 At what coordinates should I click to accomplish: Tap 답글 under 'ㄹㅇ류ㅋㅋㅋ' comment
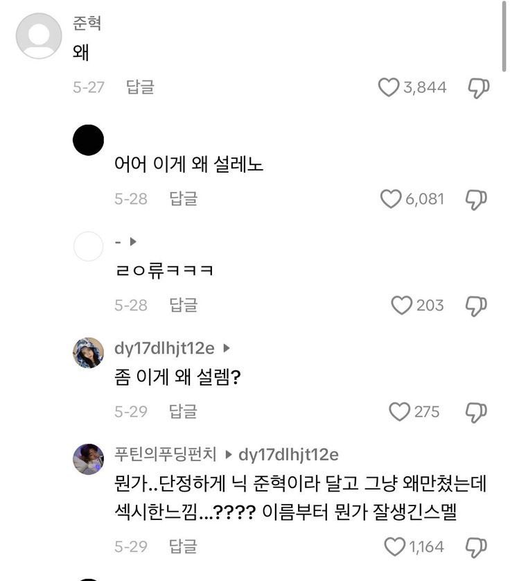click(183, 305)
